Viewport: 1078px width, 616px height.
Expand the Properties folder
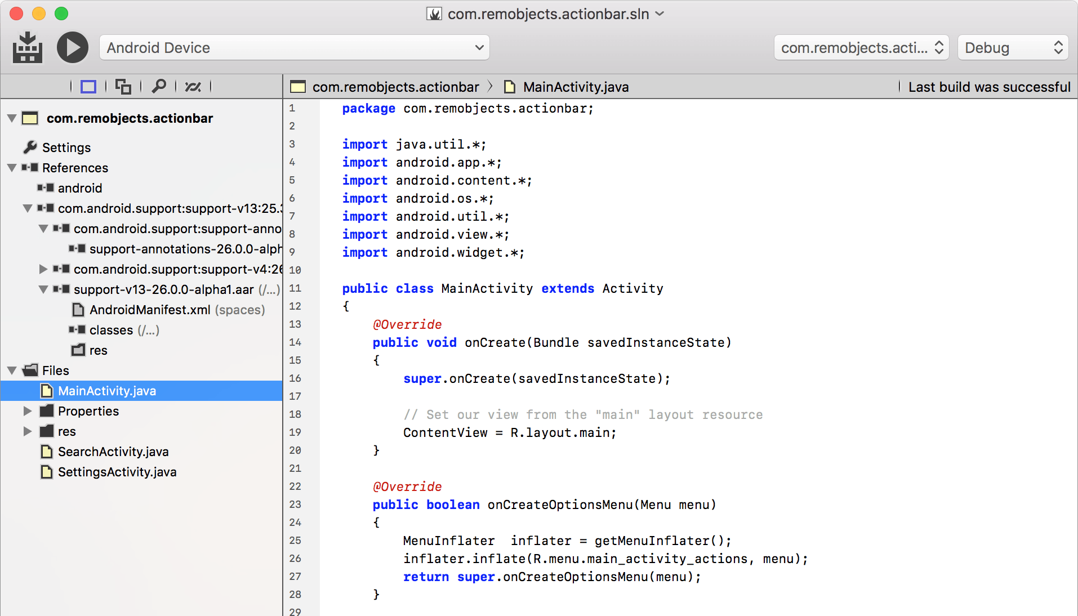(x=27, y=411)
